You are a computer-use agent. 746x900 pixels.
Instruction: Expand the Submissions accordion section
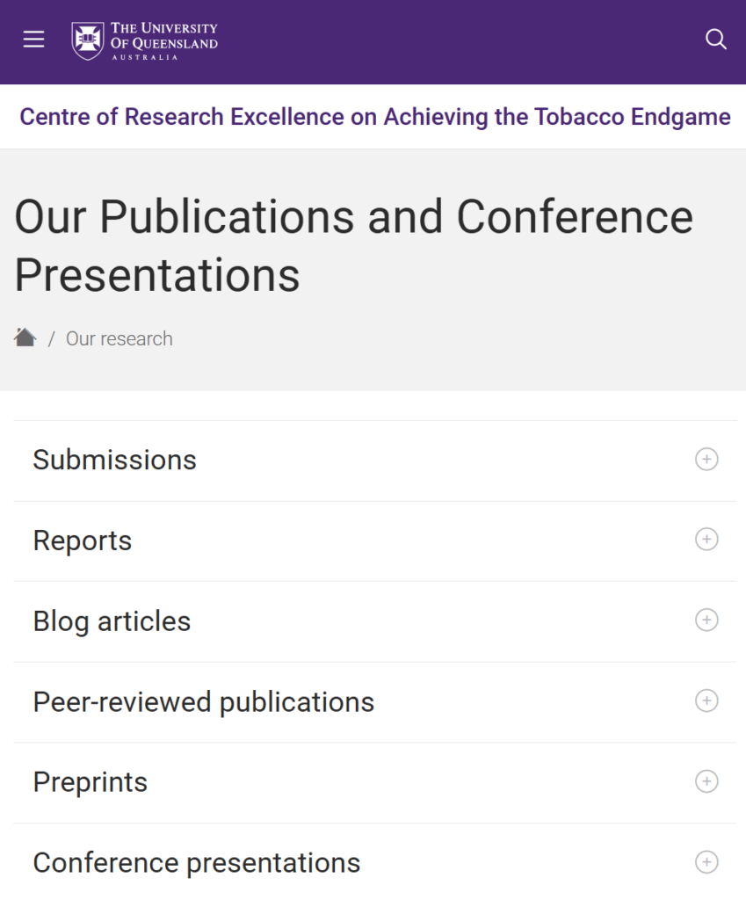point(375,461)
